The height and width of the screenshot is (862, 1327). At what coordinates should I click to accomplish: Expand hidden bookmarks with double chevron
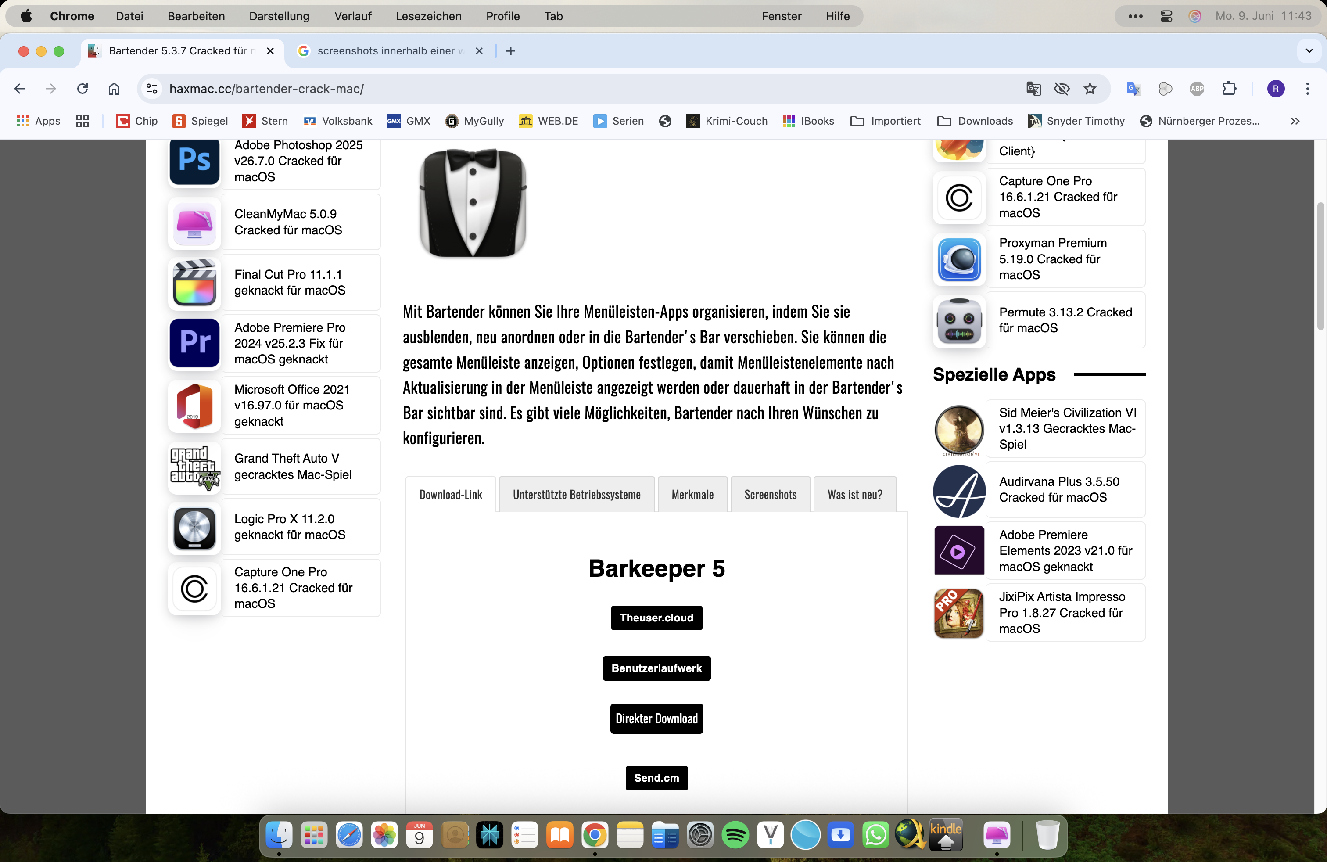coord(1295,121)
